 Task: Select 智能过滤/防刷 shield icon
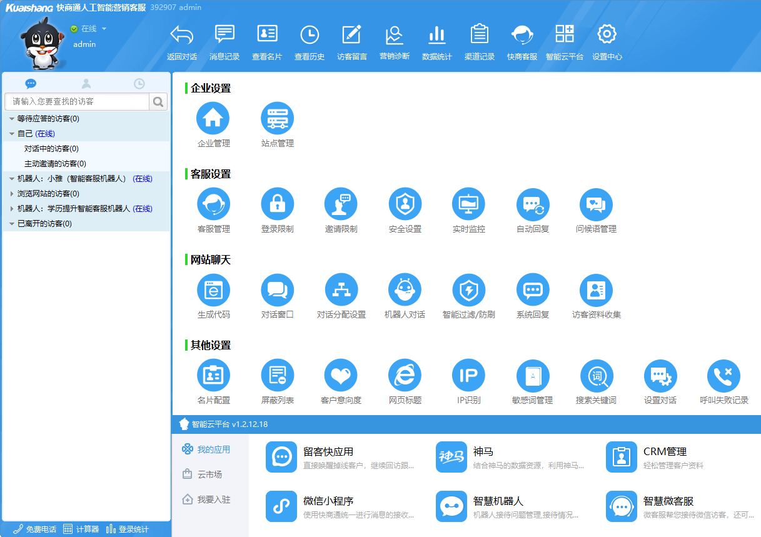point(468,290)
